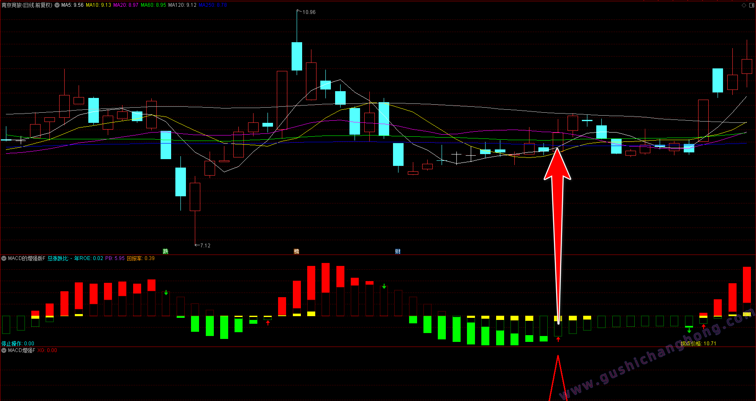Image resolution: width=756 pixels, height=401 pixels.
Task: Select the MA60: 8.95 indicator label
Action: tap(153, 5)
